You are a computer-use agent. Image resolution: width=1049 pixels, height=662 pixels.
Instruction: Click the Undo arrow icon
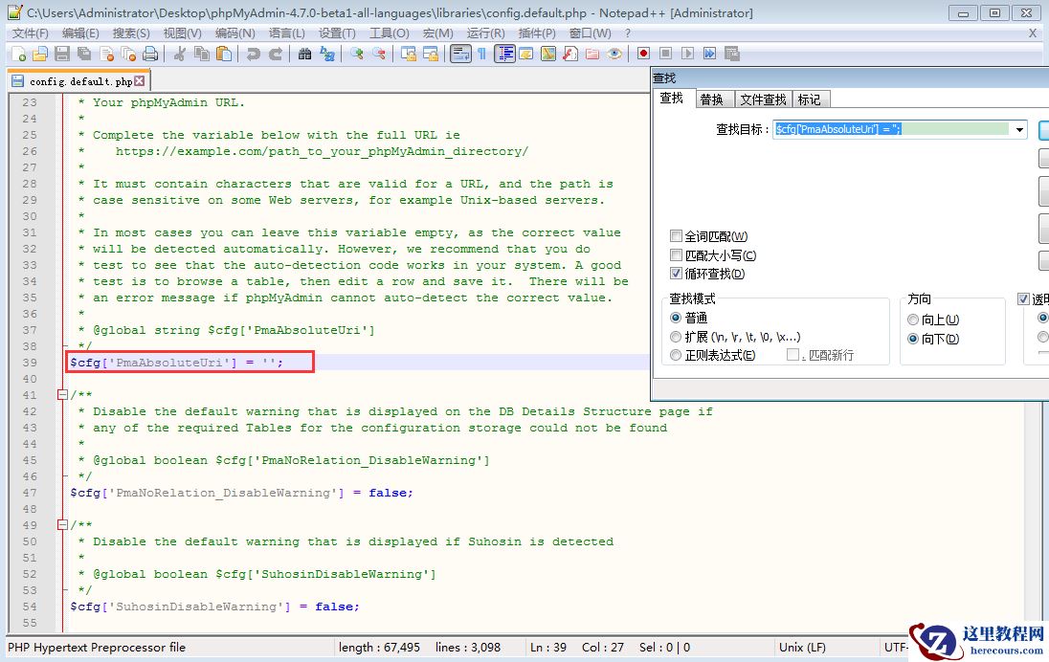[253, 55]
